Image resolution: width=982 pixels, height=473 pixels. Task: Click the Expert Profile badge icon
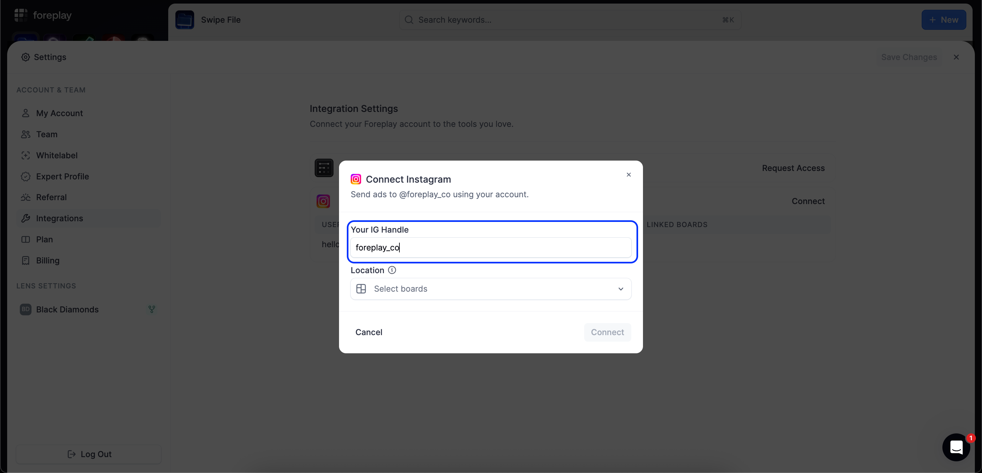coord(26,176)
